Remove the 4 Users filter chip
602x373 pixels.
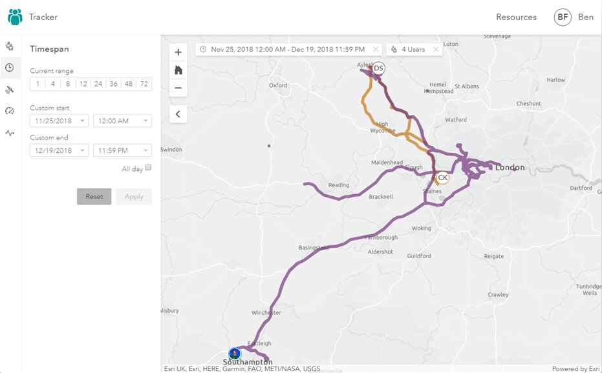pos(436,50)
